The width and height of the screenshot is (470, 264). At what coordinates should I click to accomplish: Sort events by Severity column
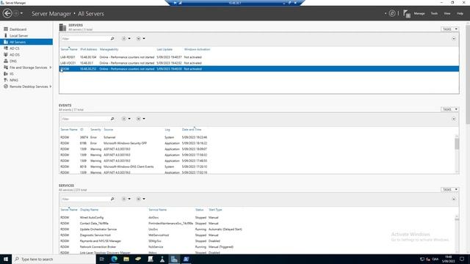tap(95, 130)
